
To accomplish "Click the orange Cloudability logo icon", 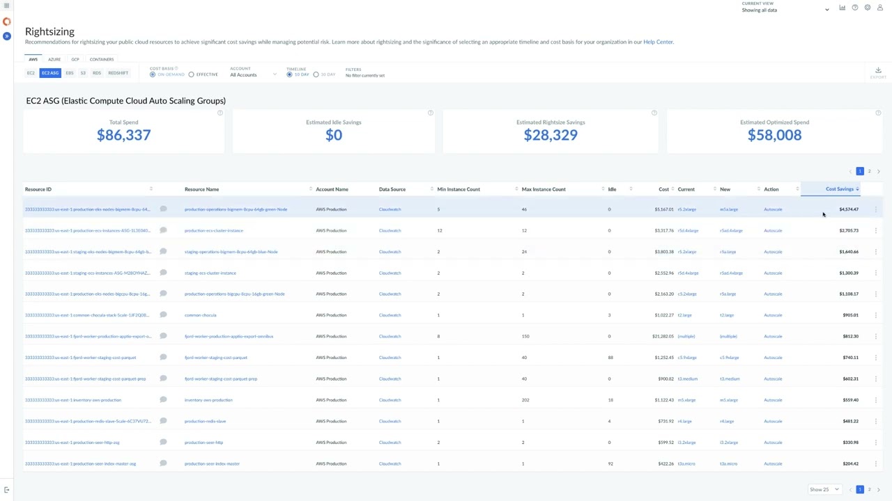I will click(x=7, y=22).
